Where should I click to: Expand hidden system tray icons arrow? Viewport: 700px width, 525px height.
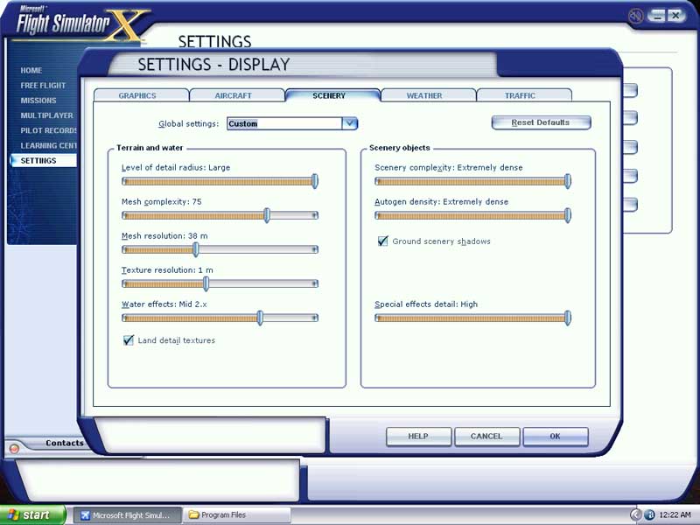[636, 514]
